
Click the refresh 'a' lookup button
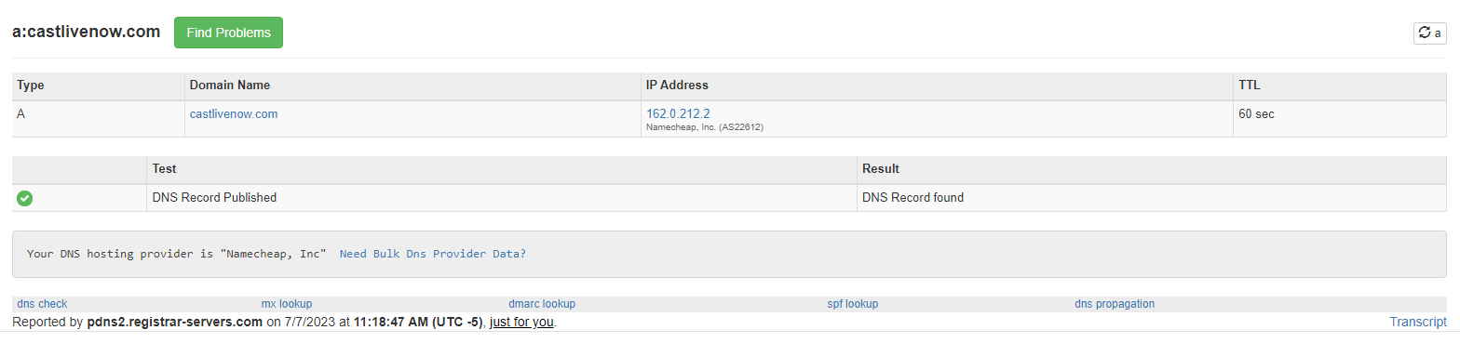(x=1429, y=33)
